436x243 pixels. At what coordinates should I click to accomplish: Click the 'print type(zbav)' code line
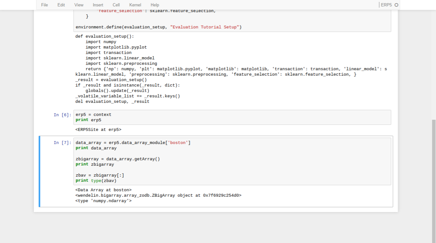[96, 181]
